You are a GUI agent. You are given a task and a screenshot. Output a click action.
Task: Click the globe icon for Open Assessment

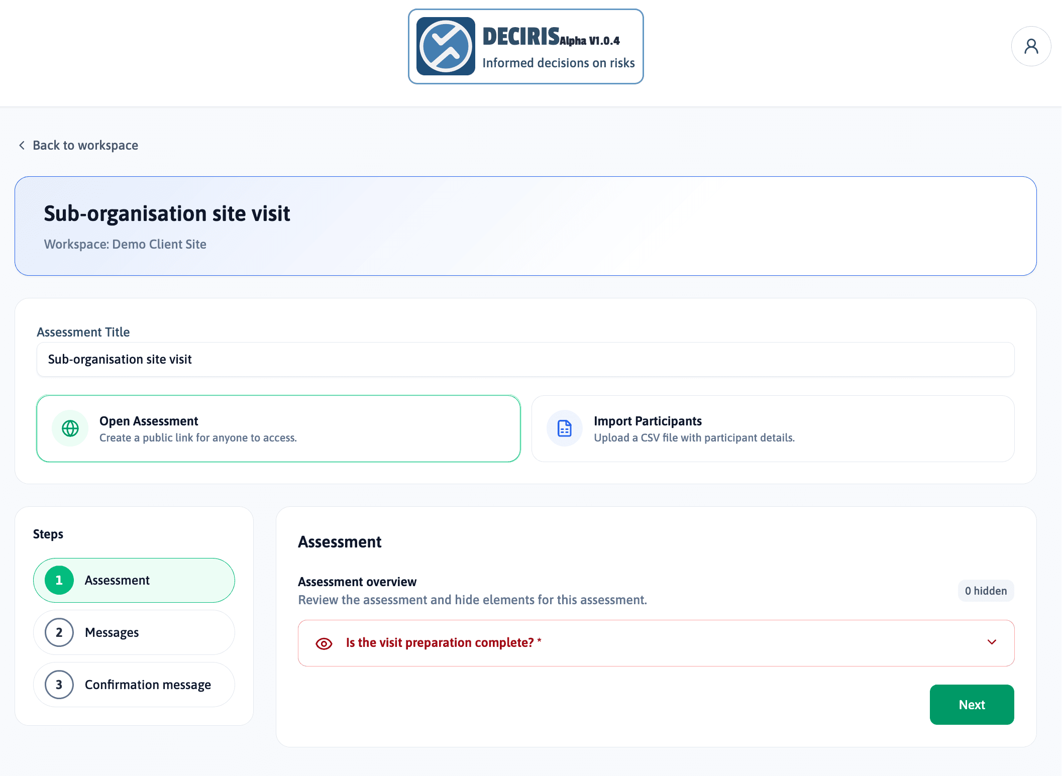(x=70, y=428)
